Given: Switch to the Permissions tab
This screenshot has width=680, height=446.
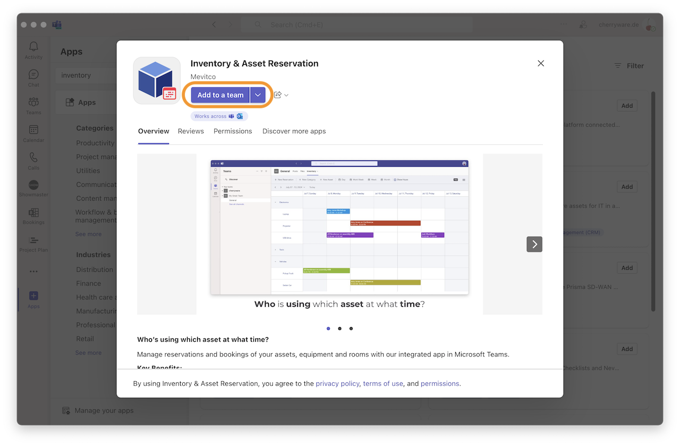Looking at the screenshot, I should pos(233,131).
